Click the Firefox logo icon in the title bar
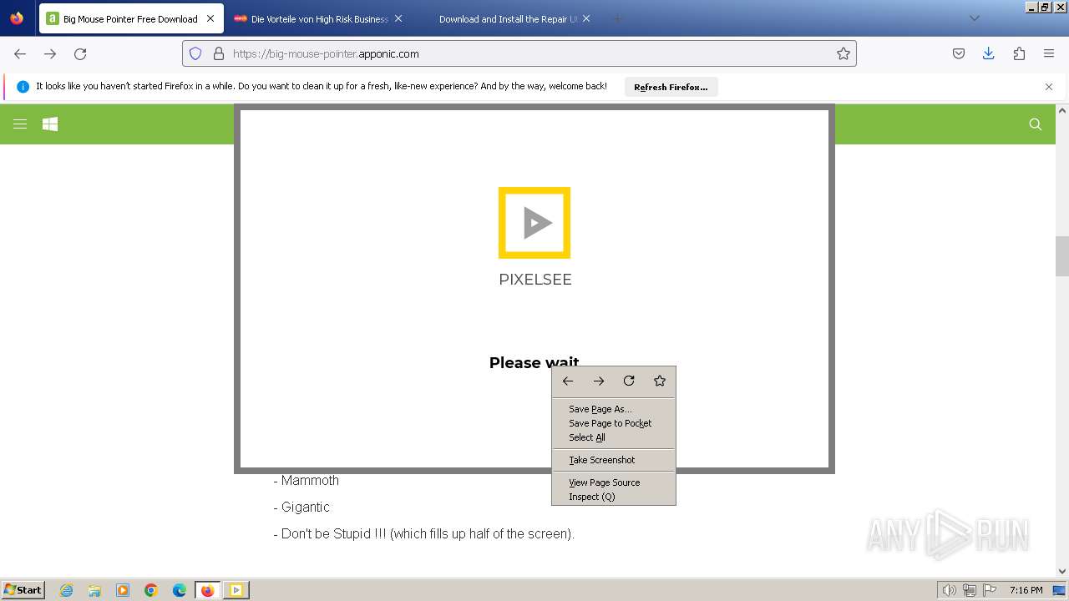Image resolution: width=1069 pixels, height=601 pixels. 17,18
